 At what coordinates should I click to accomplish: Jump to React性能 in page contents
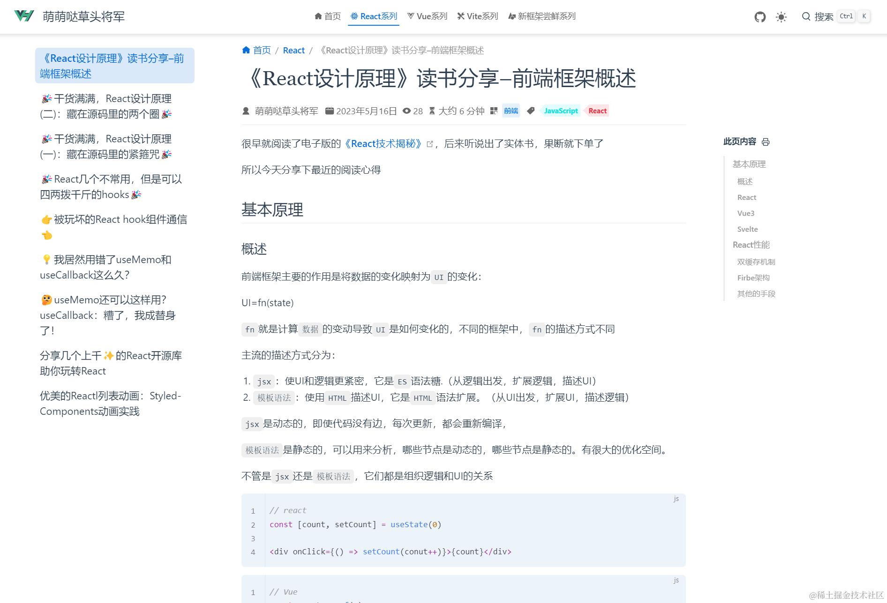click(x=751, y=245)
